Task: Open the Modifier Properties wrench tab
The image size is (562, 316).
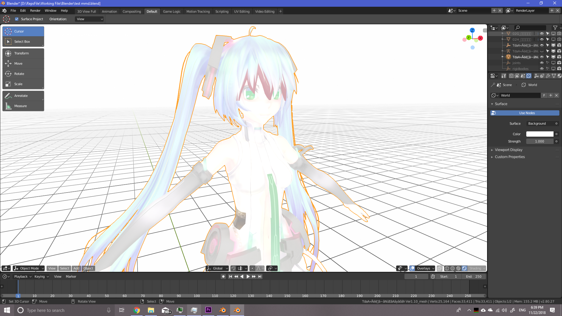Action: pyautogui.click(x=548, y=76)
